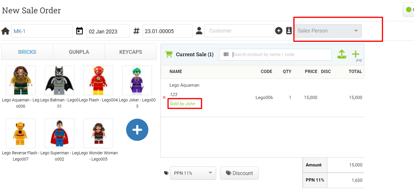Click the Lego Aquaman name in sale list
The height and width of the screenshot is (191, 414).
click(184, 85)
